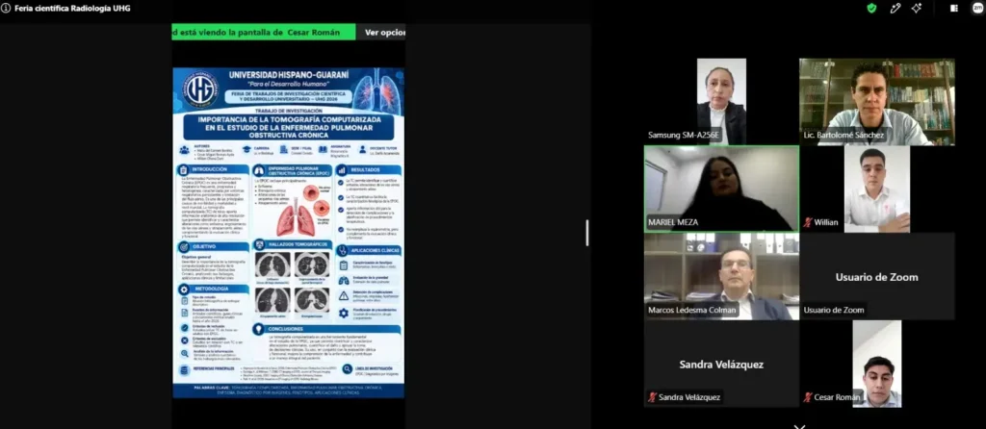Image resolution: width=986 pixels, height=429 pixels.
Task: Click the warning triangle icon under Aplicaciones Clínicas
Action: click(344, 295)
